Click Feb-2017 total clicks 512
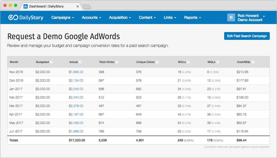 point(101,97)
